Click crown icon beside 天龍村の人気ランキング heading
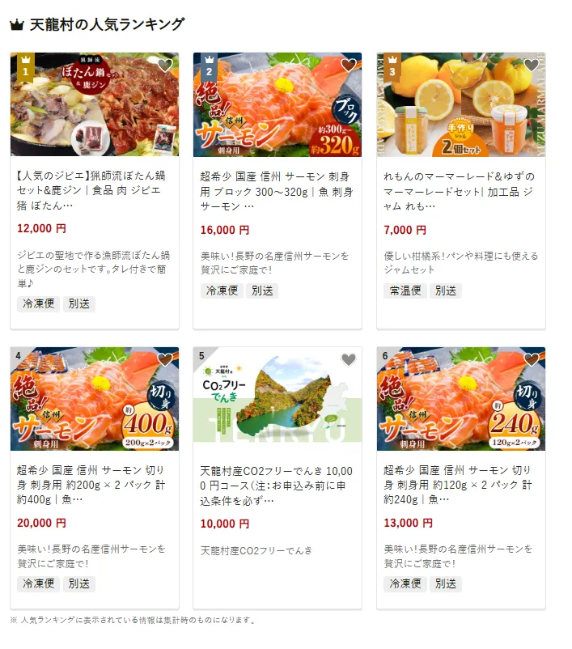The height and width of the screenshot is (649, 572). pos(16,25)
